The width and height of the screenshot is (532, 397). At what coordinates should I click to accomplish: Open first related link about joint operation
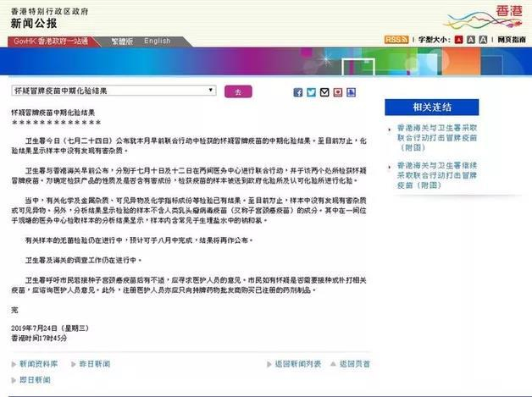[437, 138]
